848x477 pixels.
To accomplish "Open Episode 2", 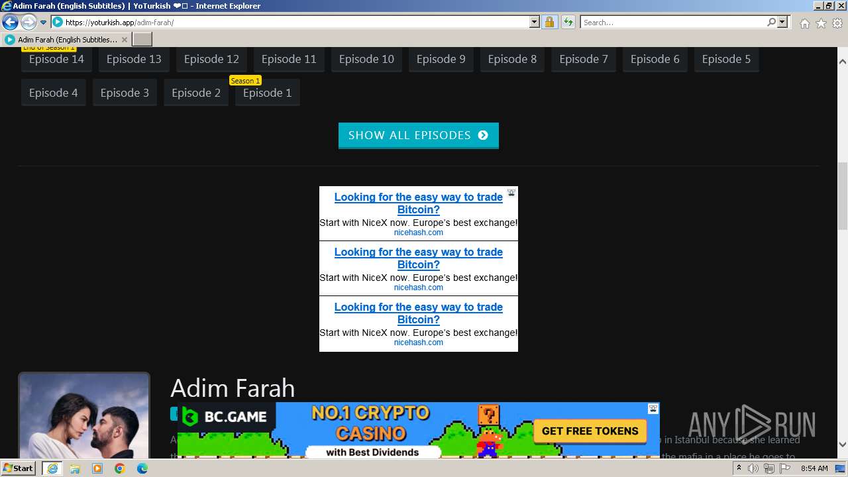I will [196, 93].
